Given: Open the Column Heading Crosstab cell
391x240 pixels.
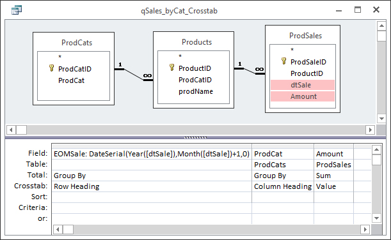Looking at the screenshot, I should tap(283, 186).
